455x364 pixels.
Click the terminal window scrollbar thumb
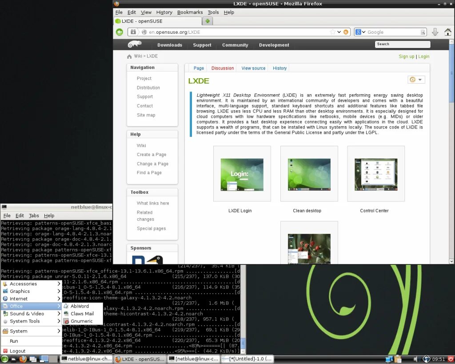(x=243, y=343)
